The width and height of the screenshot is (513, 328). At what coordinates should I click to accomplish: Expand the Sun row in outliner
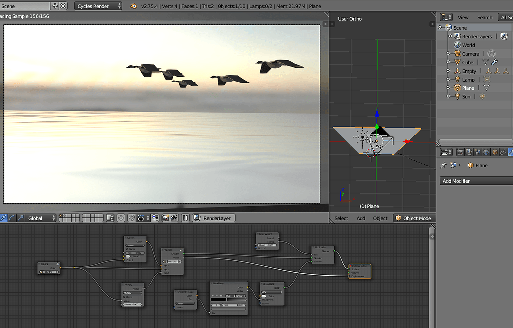click(448, 96)
